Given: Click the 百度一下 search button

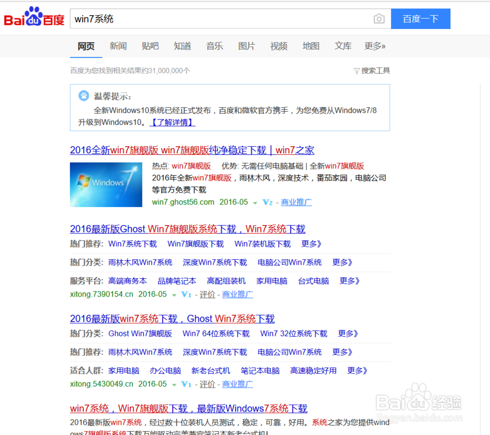Looking at the screenshot, I should 420,19.
